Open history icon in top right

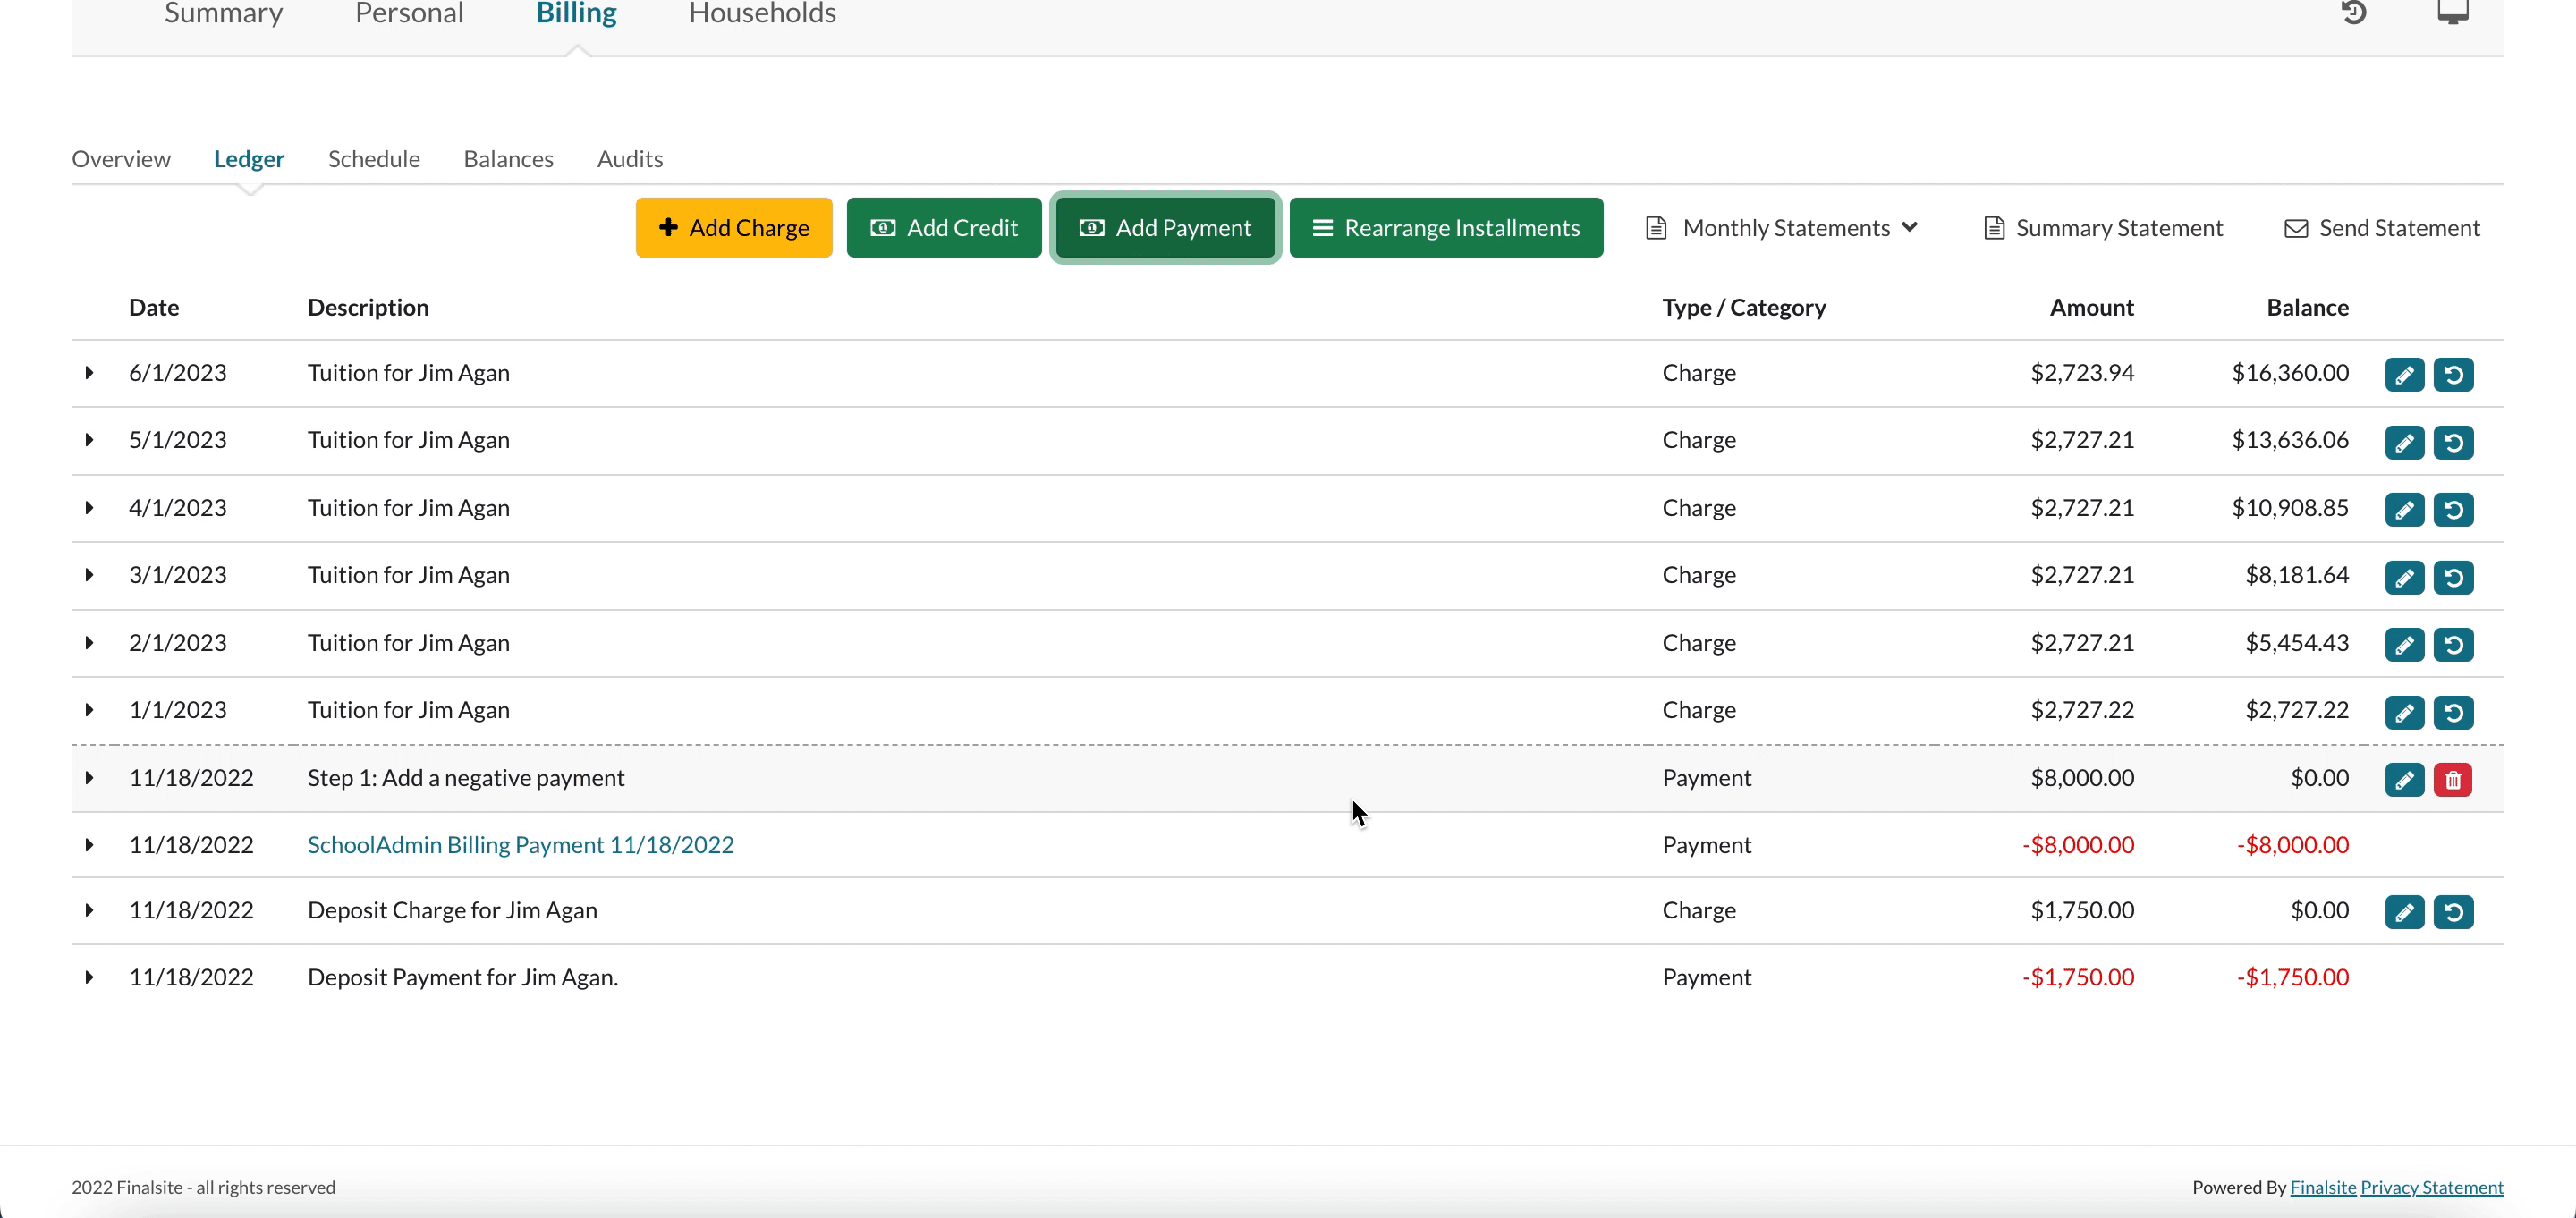pyautogui.click(x=2354, y=12)
